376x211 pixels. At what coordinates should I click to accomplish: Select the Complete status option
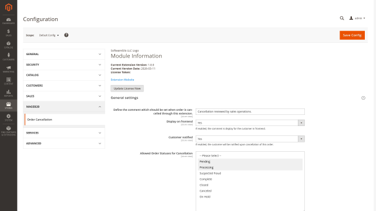click(x=250, y=179)
